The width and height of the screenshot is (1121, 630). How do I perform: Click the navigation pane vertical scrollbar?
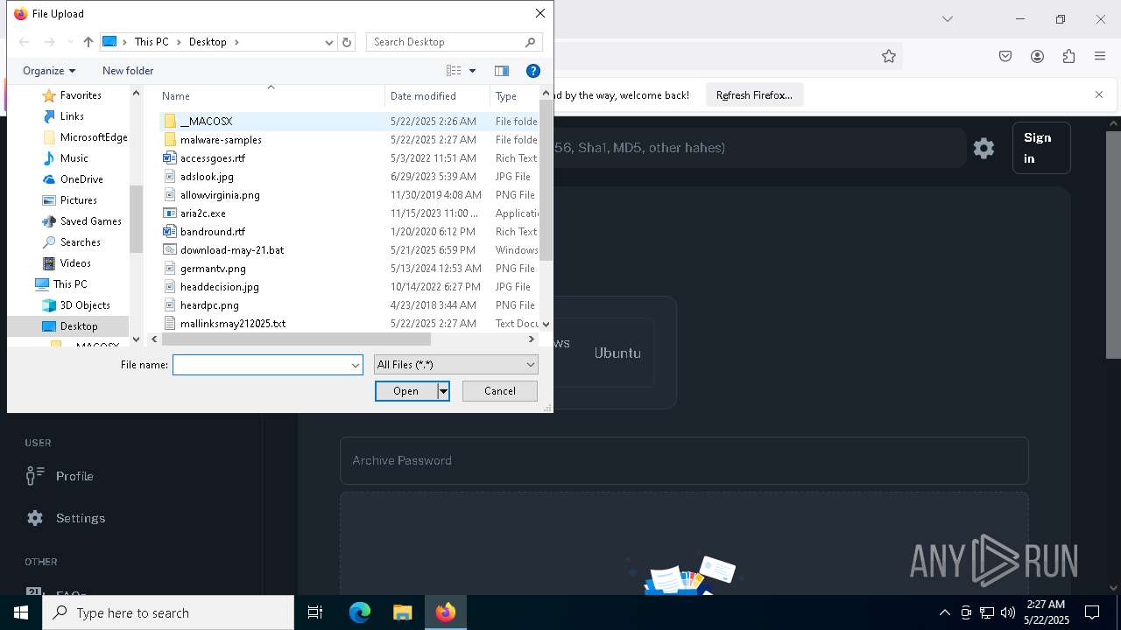click(136, 219)
